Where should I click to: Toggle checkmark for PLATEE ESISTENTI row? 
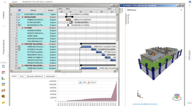point(19,22)
